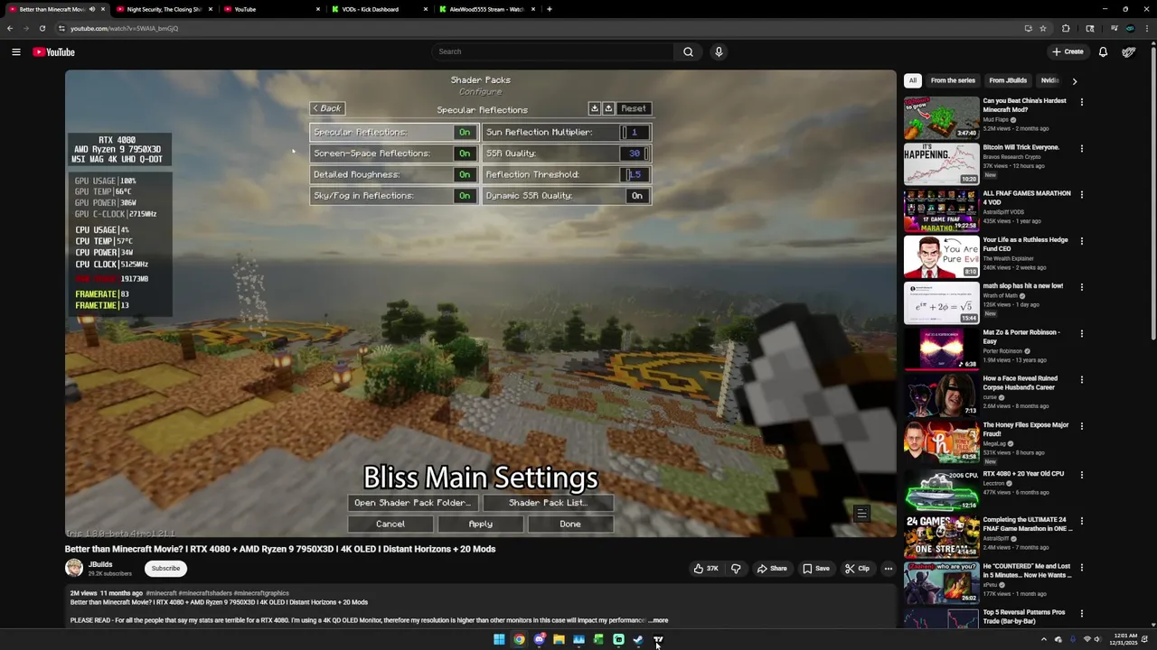This screenshot has width=1157, height=650.
Task: Switch to plain 'YouTube' browser tab
Action: pos(269,9)
